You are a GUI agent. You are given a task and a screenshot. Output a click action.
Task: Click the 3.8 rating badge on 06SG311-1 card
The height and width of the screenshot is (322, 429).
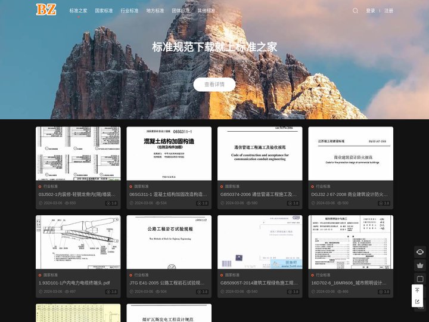pyautogui.click(x=203, y=203)
